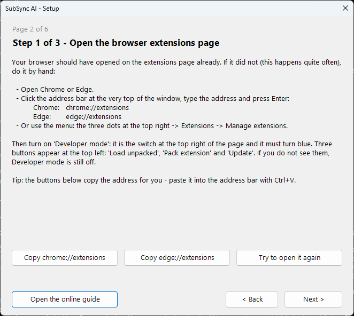The width and height of the screenshot is (354, 316).
Task: Copy the chrome://extensions address
Action: pos(65,258)
